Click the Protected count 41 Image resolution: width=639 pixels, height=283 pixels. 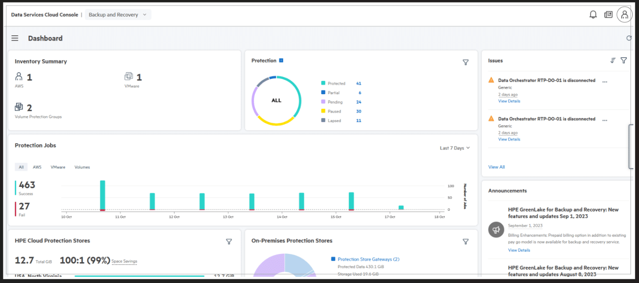pyautogui.click(x=359, y=83)
